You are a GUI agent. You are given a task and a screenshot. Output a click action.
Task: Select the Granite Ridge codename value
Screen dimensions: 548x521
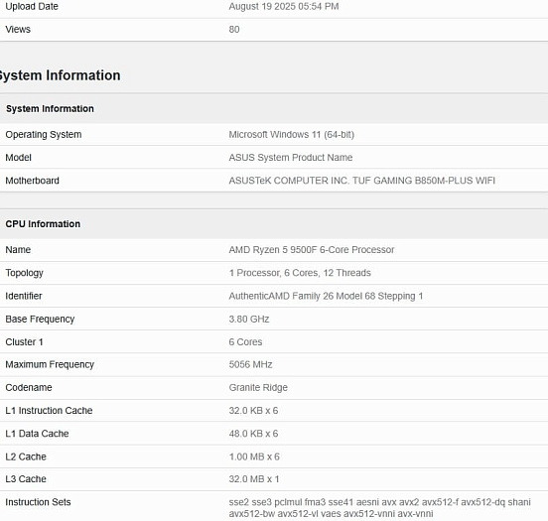[258, 387]
